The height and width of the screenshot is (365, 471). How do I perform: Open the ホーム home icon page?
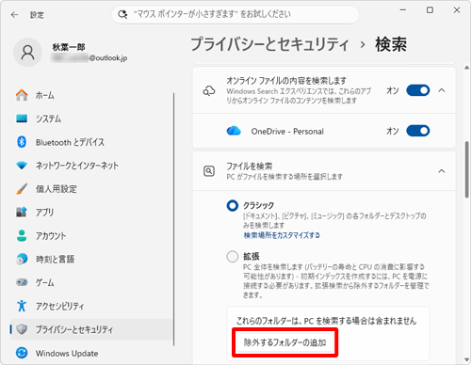(x=22, y=95)
